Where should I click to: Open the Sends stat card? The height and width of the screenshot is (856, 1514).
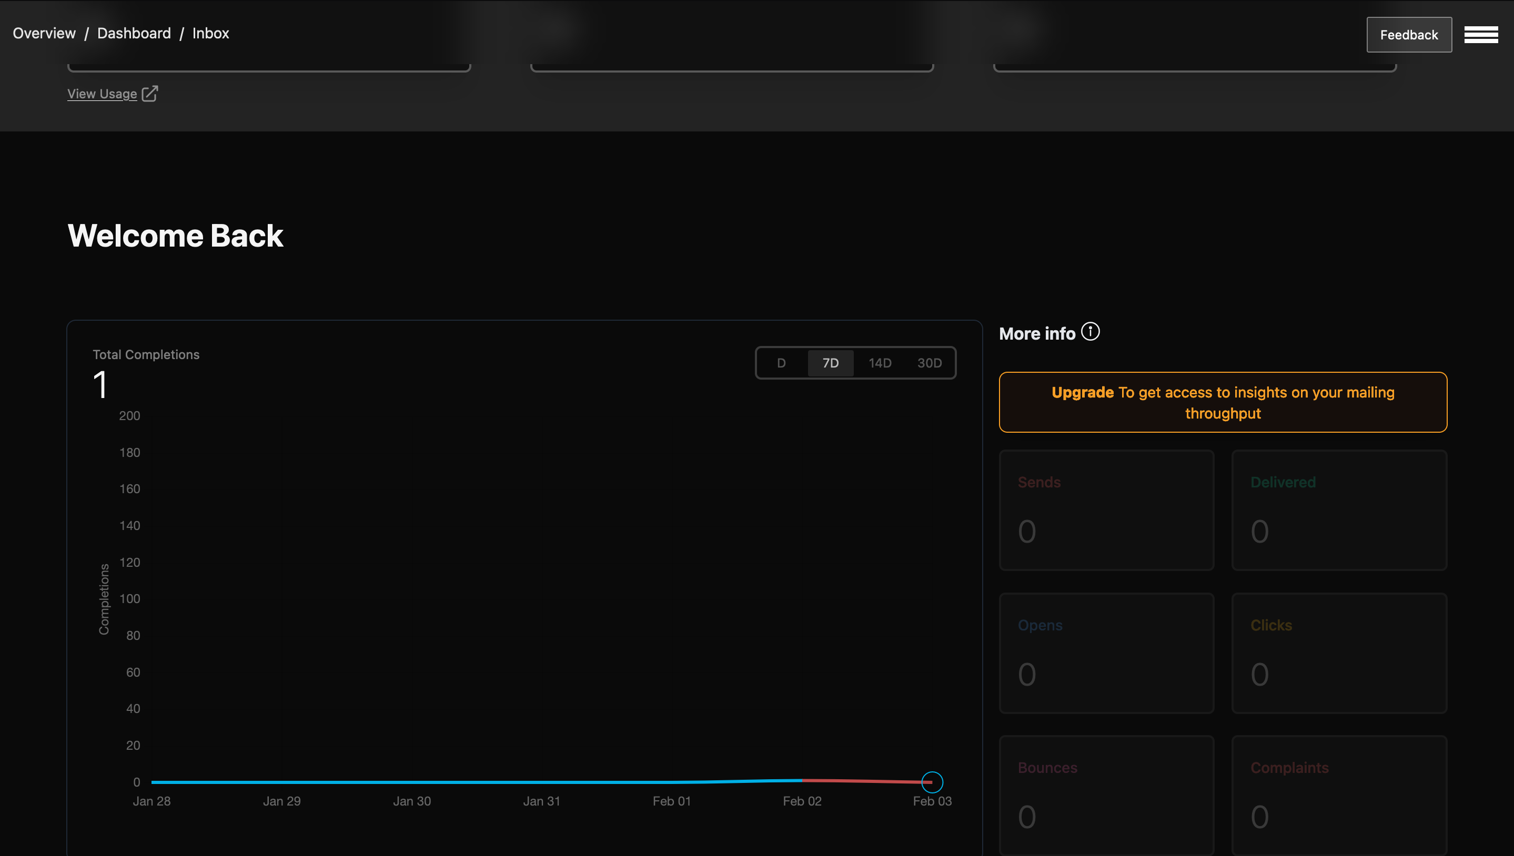[x=1106, y=509]
